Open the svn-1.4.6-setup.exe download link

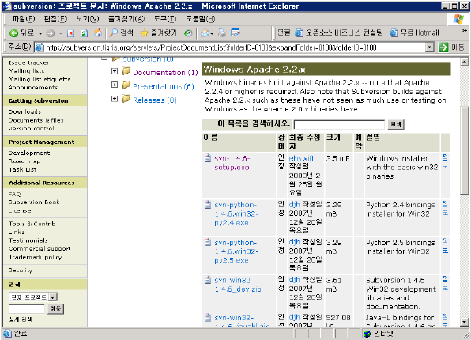point(232,163)
